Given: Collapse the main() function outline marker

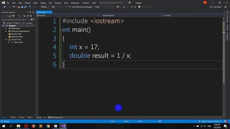Looking at the screenshot, I should point(61,30).
